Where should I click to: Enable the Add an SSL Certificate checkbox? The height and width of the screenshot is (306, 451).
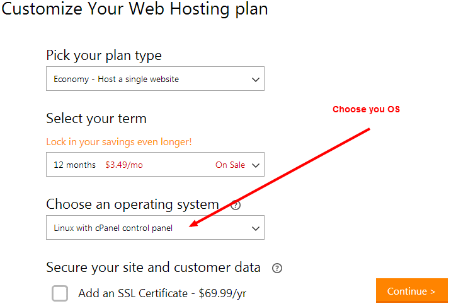pos(60,293)
